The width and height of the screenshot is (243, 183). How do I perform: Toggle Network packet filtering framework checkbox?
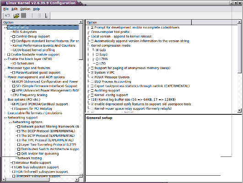(x=19, y=127)
